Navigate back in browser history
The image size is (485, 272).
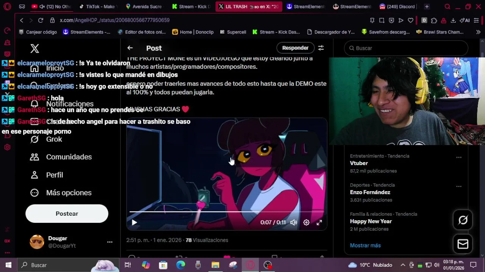click(x=22, y=20)
